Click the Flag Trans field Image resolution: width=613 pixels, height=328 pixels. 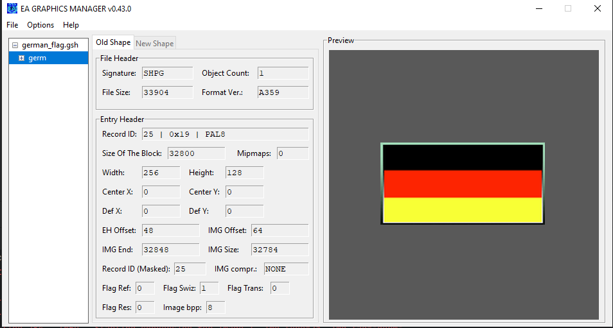coord(280,288)
